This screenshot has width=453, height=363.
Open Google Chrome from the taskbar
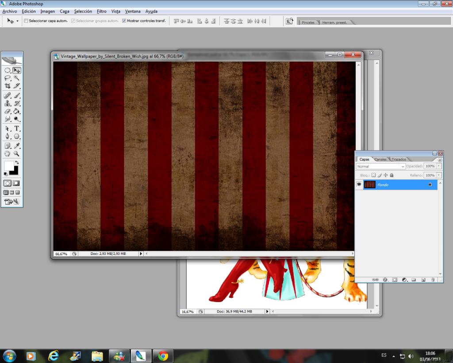(163, 356)
